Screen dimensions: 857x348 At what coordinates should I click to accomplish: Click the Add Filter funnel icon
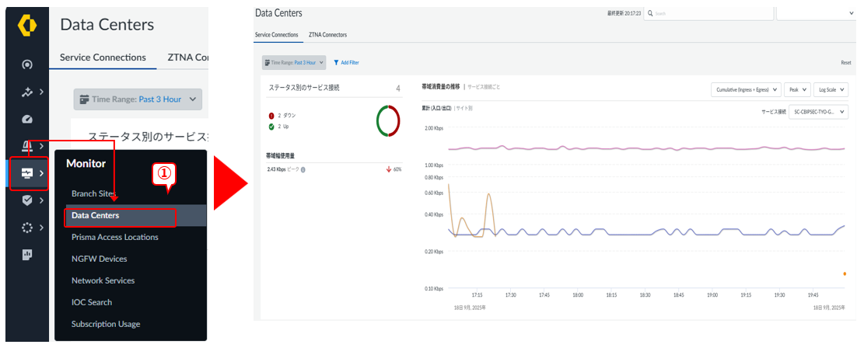coord(336,62)
